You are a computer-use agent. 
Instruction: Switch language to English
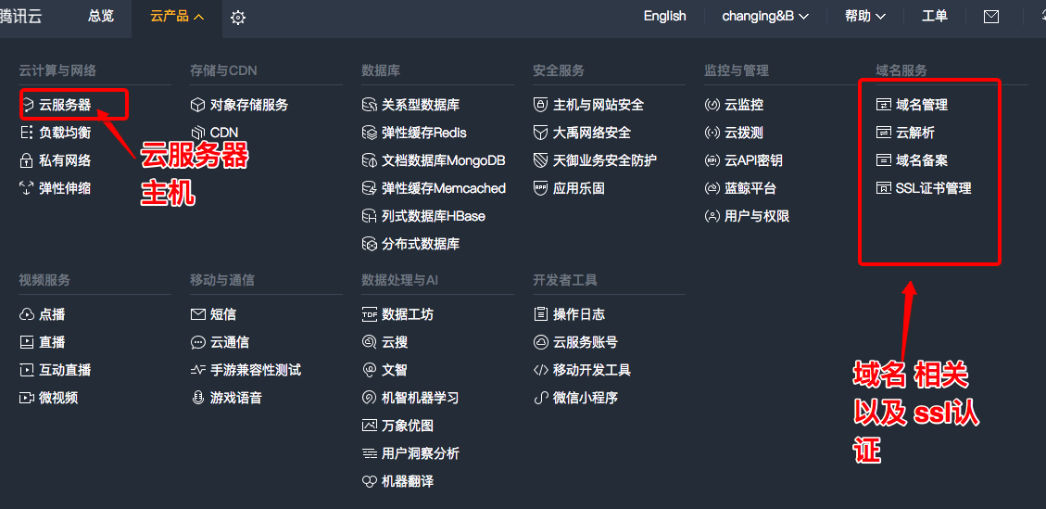pyautogui.click(x=664, y=17)
